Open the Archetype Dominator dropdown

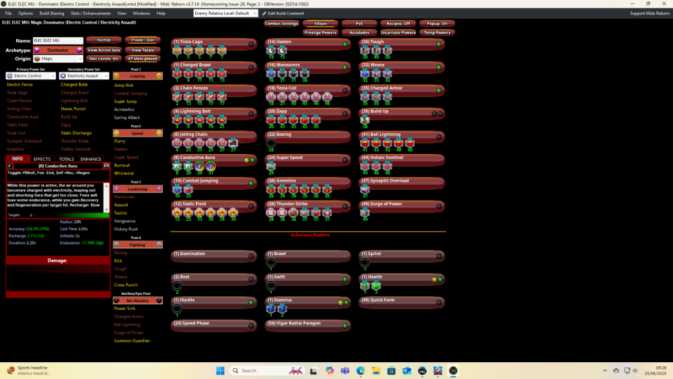(x=57, y=50)
